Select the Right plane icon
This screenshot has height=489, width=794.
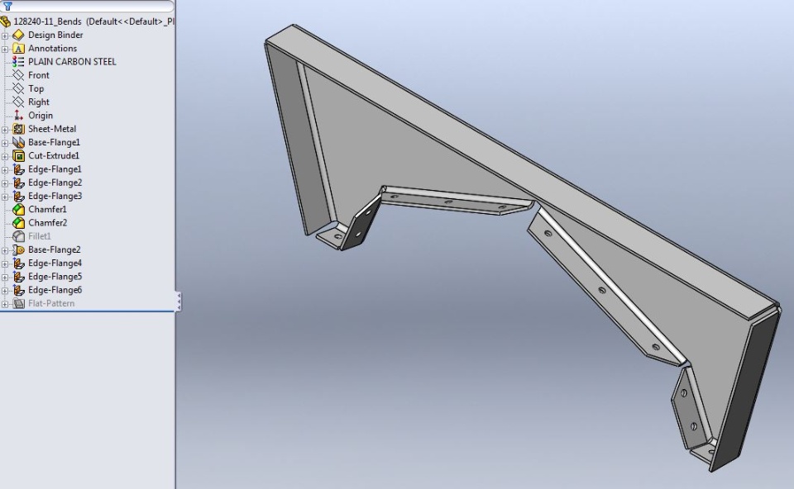click(x=18, y=102)
